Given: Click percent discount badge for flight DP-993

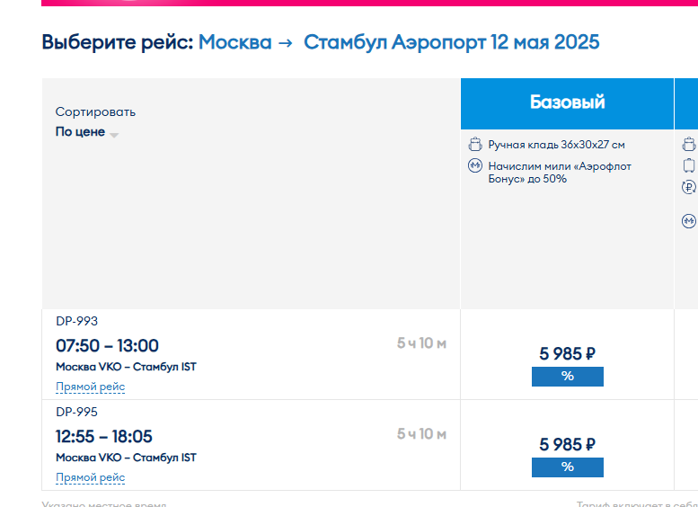Looking at the screenshot, I should 568,377.
